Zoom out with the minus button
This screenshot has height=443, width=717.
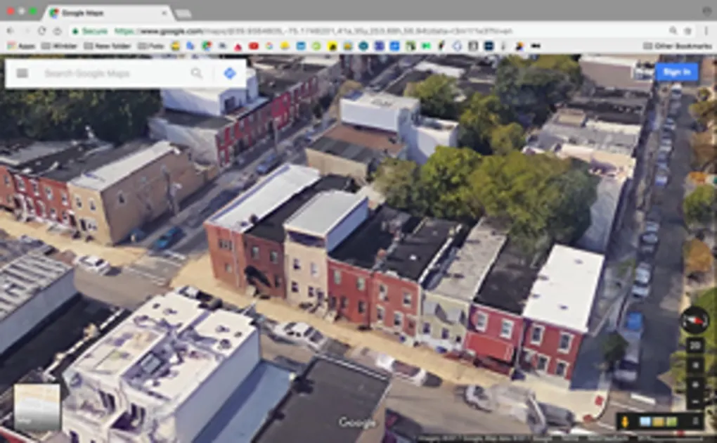[x=695, y=402]
